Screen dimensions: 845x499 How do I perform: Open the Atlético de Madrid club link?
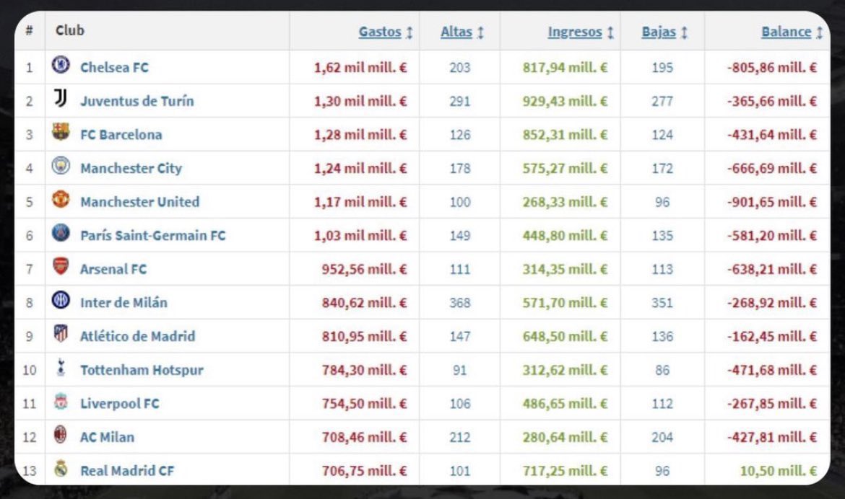[137, 336]
